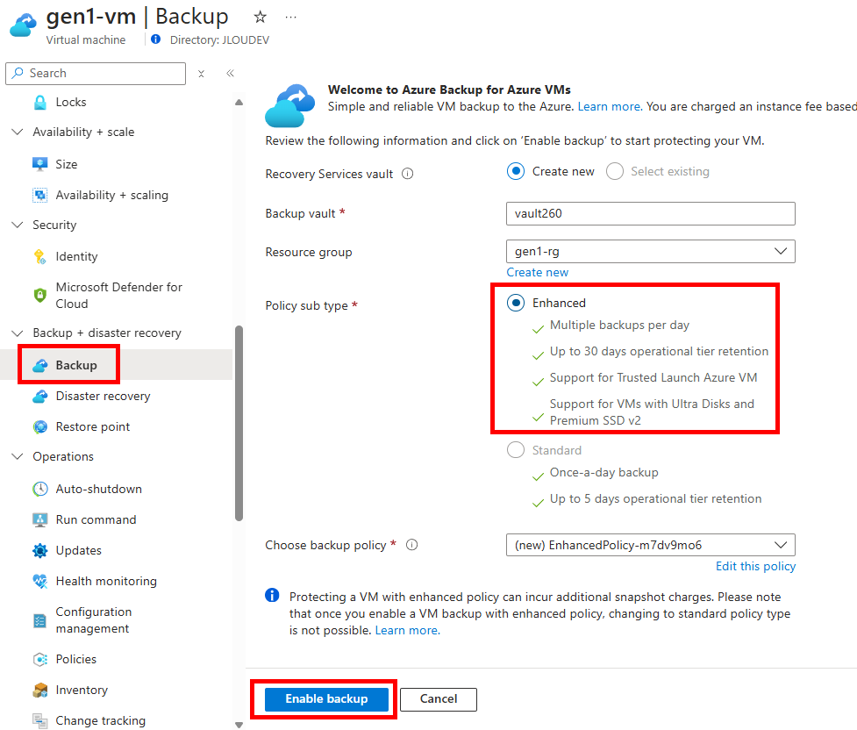Click the Cancel button
Image resolution: width=857 pixels, height=730 pixels.
[x=439, y=698]
